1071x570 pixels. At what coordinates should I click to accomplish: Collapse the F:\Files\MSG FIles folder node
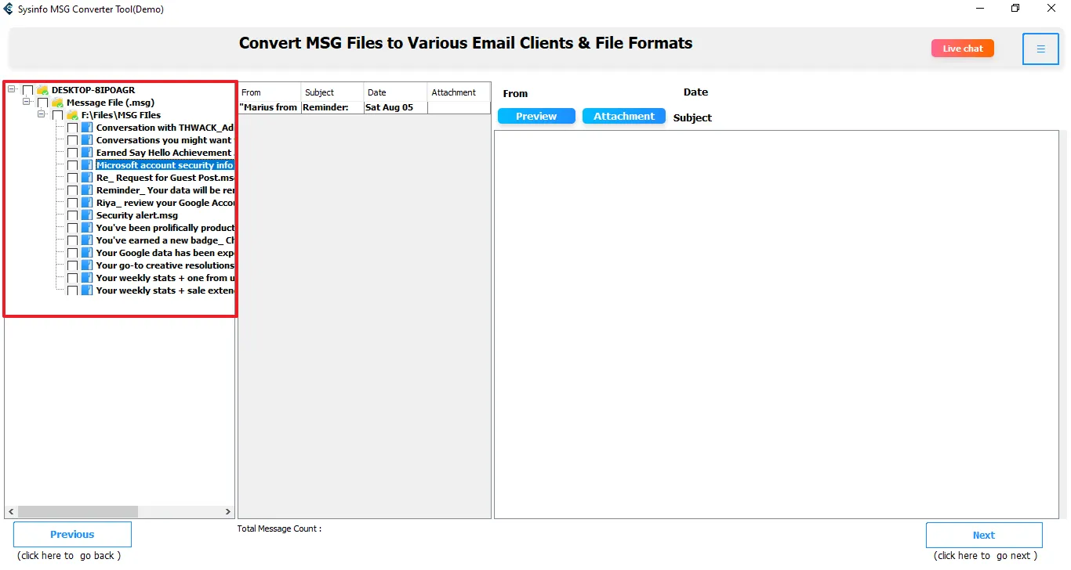[42, 114]
